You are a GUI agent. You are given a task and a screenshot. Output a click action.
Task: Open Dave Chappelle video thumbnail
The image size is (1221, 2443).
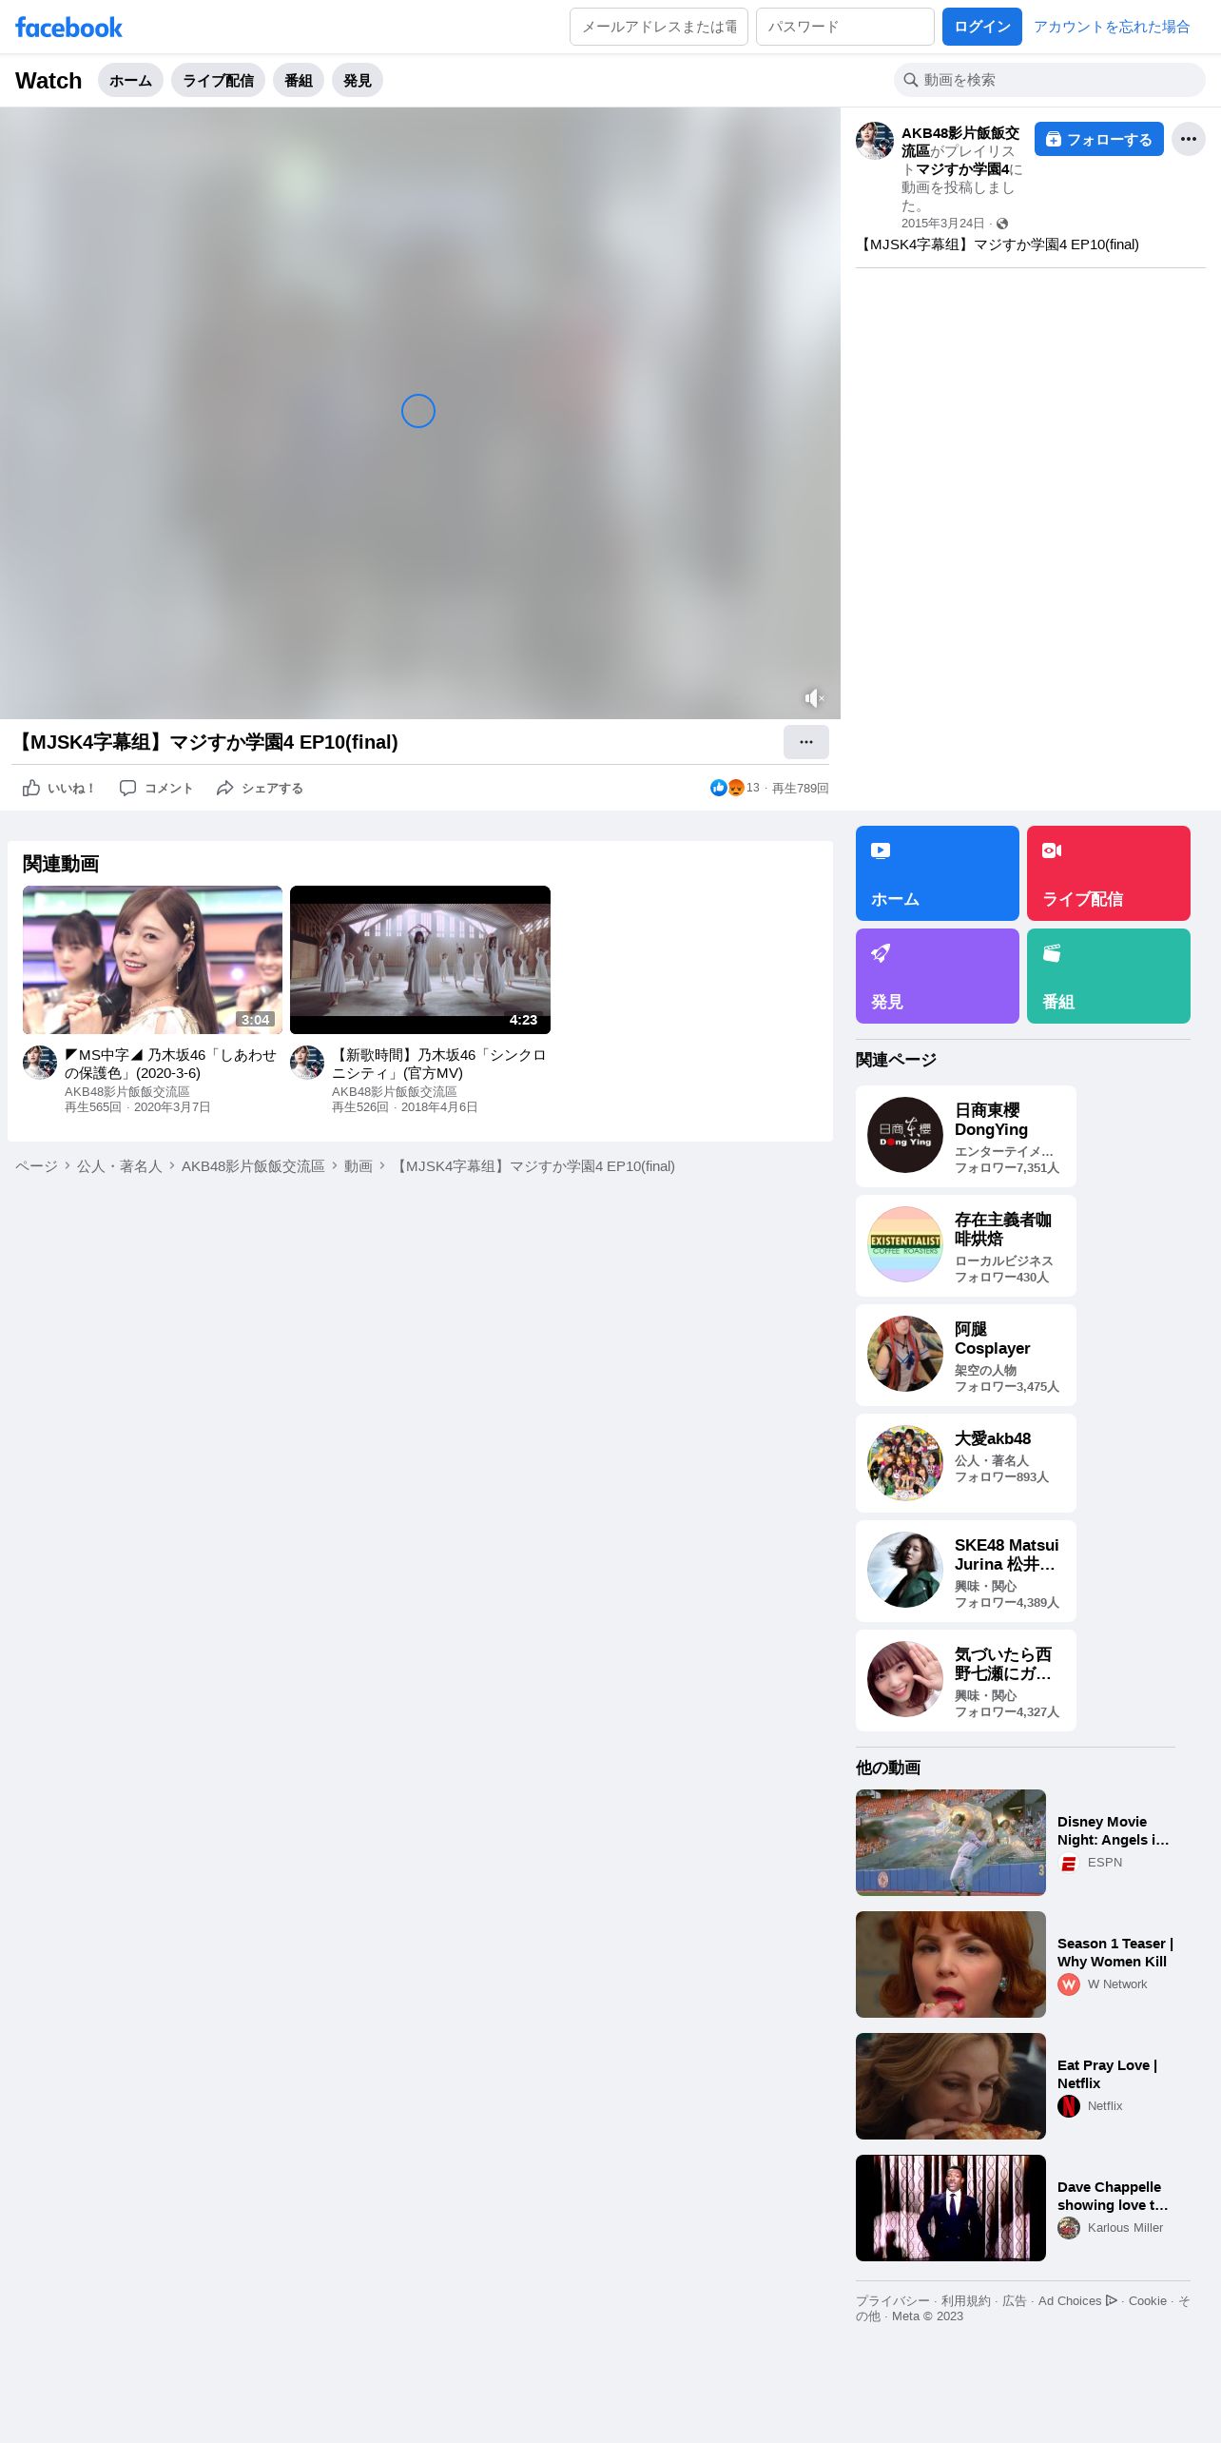pyautogui.click(x=951, y=2208)
